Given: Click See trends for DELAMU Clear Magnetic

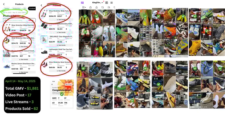Looking at the screenshot, I should [x=61, y=45].
